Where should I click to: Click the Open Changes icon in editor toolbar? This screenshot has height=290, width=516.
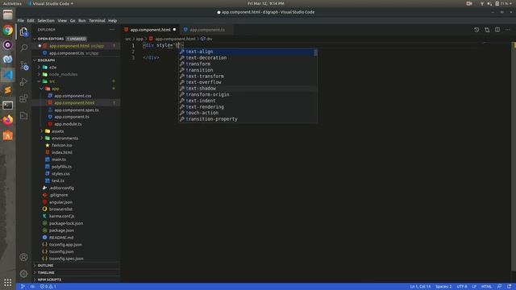coord(487,30)
